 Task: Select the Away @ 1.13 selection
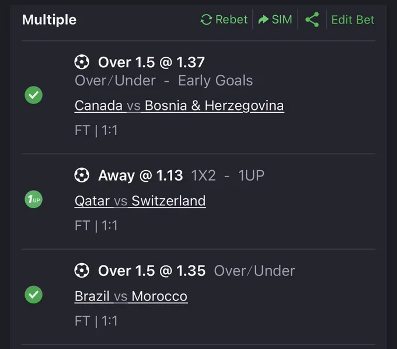pos(141,175)
